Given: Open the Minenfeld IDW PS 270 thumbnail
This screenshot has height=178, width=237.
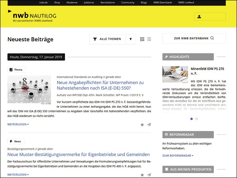Looking at the screenshot, I should click(x=175, y=74).
